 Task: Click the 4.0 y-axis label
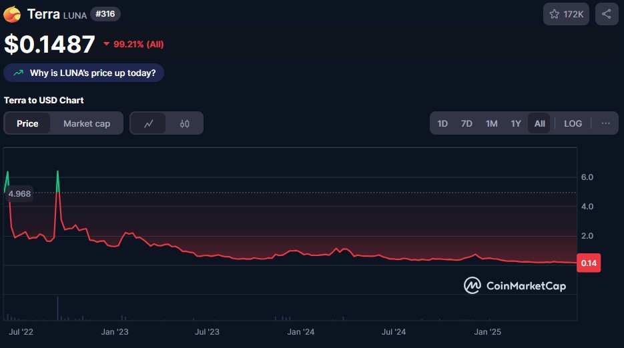pos(587,207)
